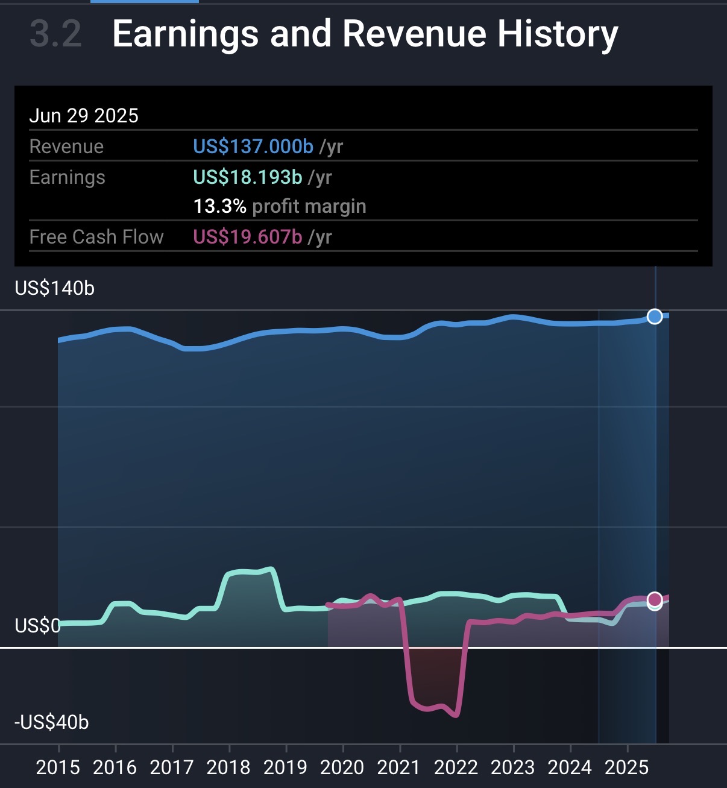This screenshot has height=788, width=727.
Task: Tap the 2025 year axis label
Action: pyautogui.click(x=626, y=768)
